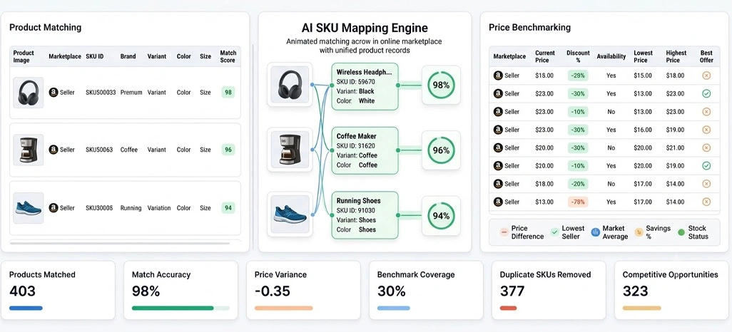Select headphones thumbnail in AI SKU Mapping Engine
Viewport: 732px width, 332px height.
point(290,85)
